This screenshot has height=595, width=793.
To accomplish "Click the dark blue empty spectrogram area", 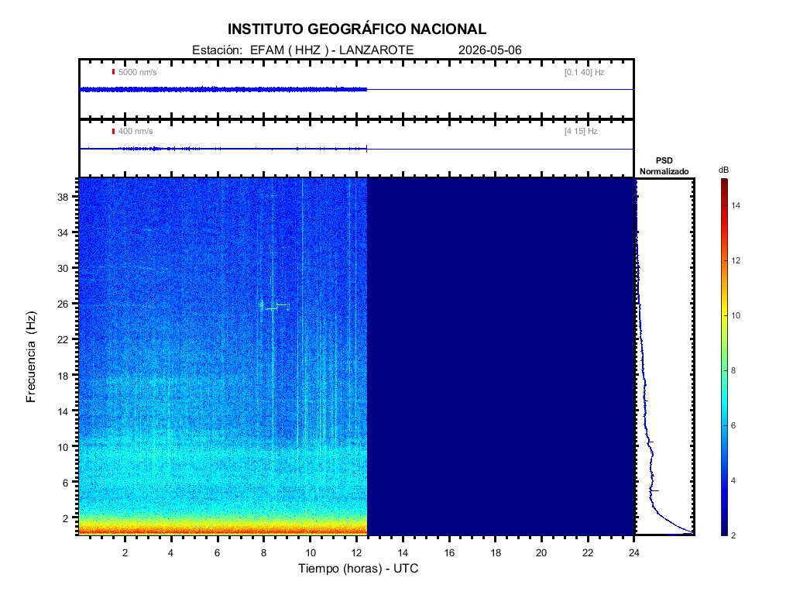I will (x=500, y=356).
